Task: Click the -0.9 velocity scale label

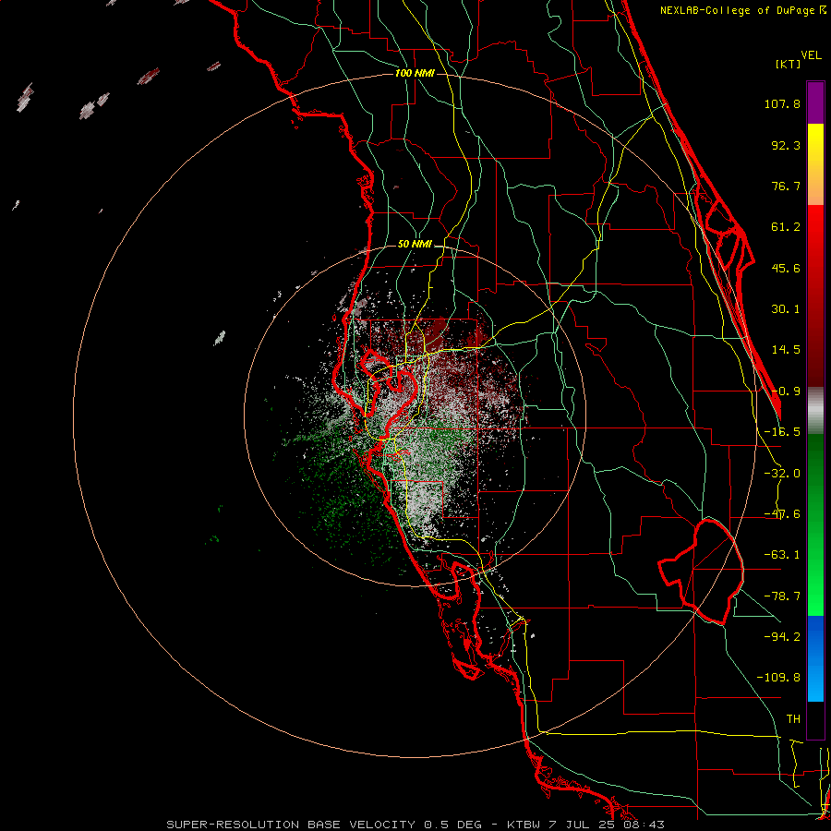Action: (x=786, y=391)
